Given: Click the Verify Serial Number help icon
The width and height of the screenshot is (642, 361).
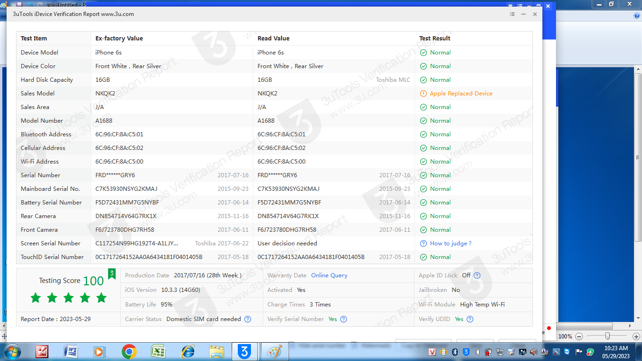Looking at the screenshot, I should click(344, 319).
